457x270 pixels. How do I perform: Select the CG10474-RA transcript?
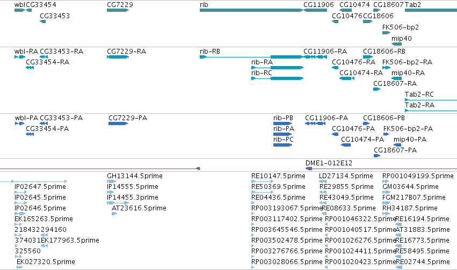[347, 78]
